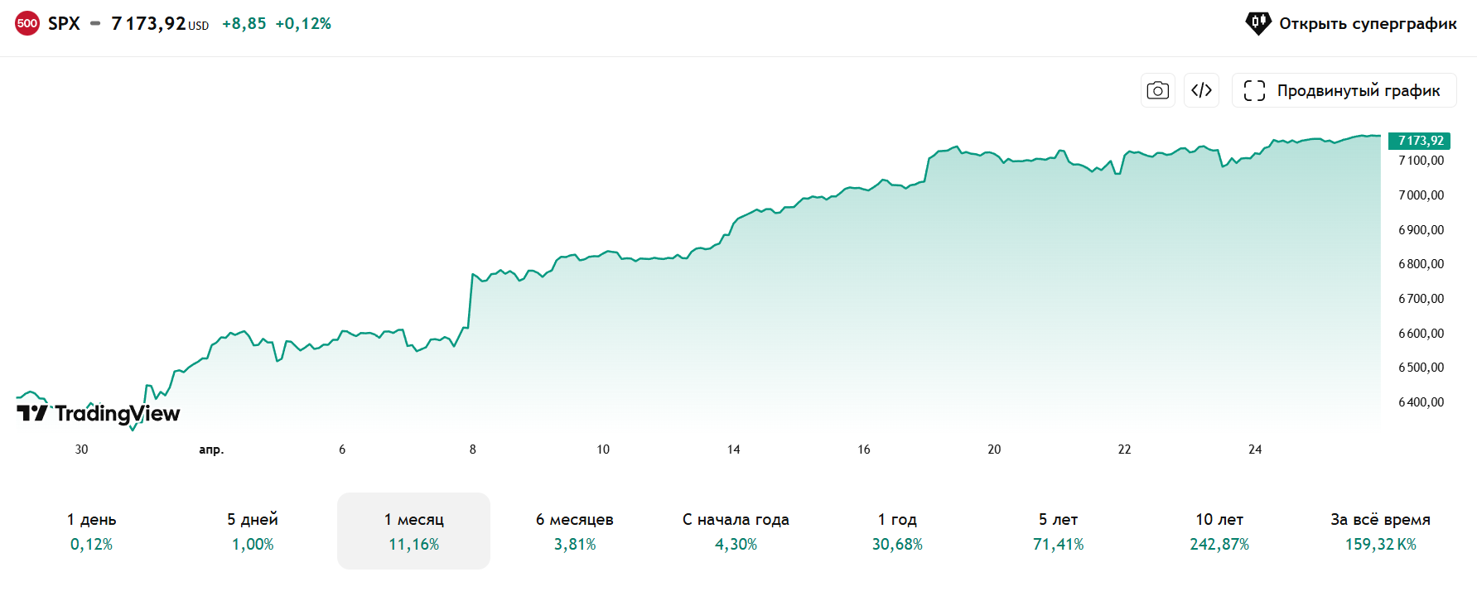Click the supergraph candlestick icon
This screenshot has width=1477, height=601.
[1257, 23]
